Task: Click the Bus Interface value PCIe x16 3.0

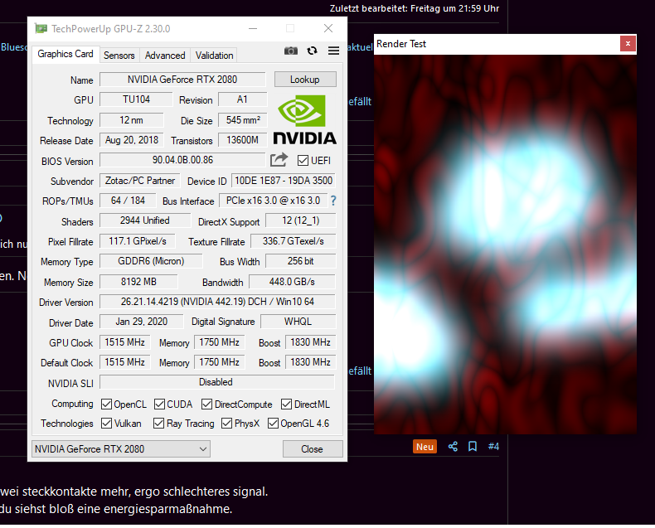Action: [x=273, y=201]
